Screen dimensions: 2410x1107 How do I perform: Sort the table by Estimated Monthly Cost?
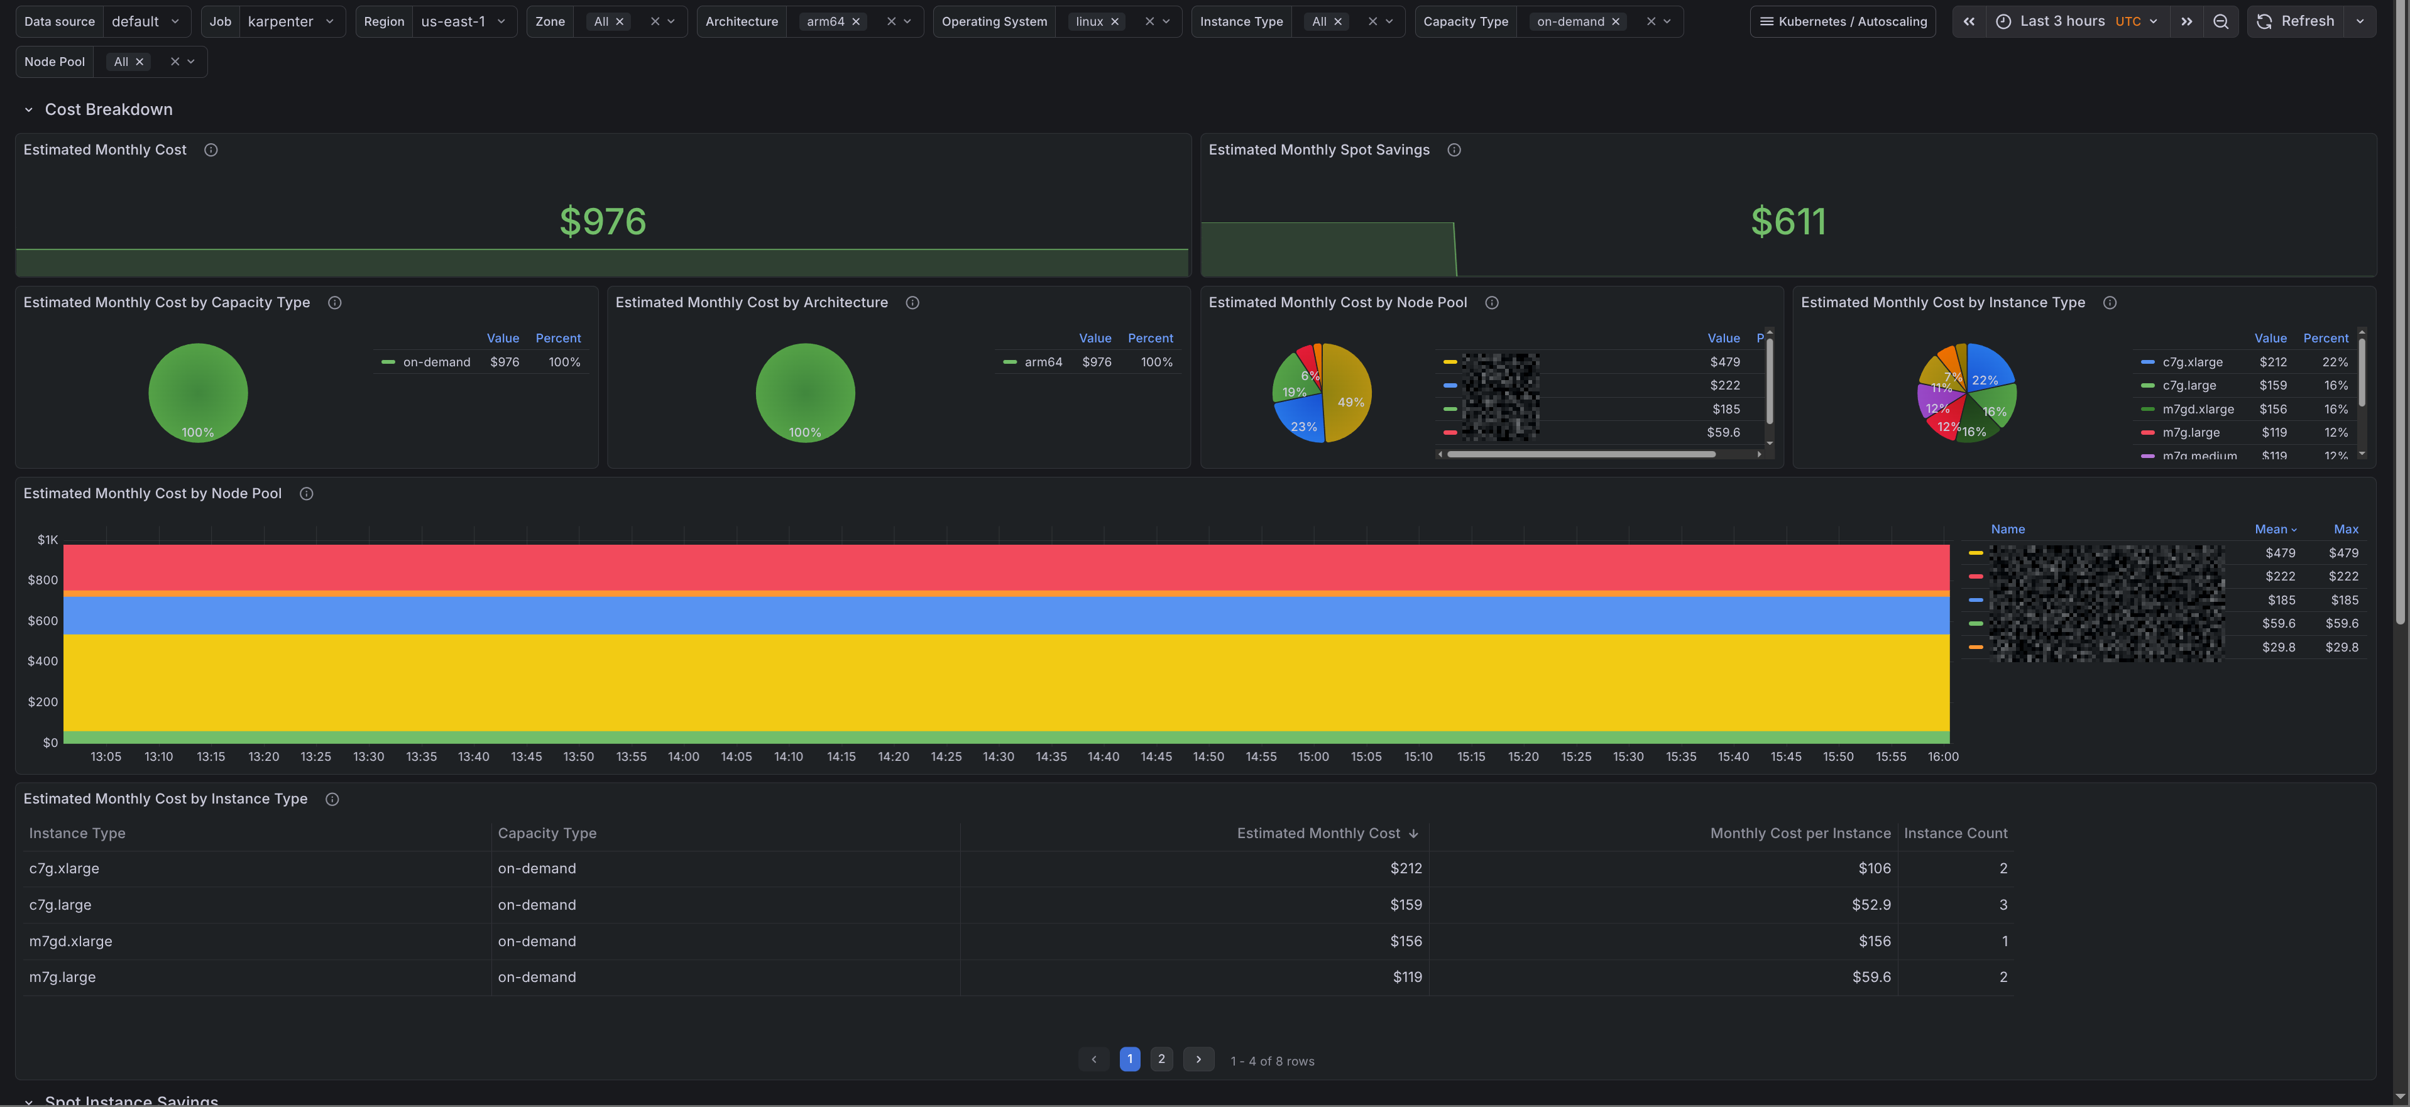tap(1328, 833)
